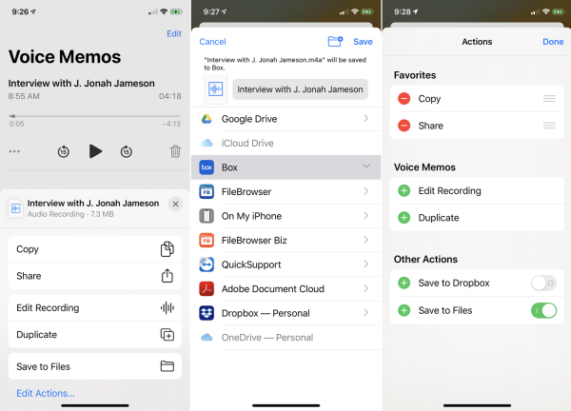
Task: Grab the reorder handle for Share
Action: pos(549,126)
